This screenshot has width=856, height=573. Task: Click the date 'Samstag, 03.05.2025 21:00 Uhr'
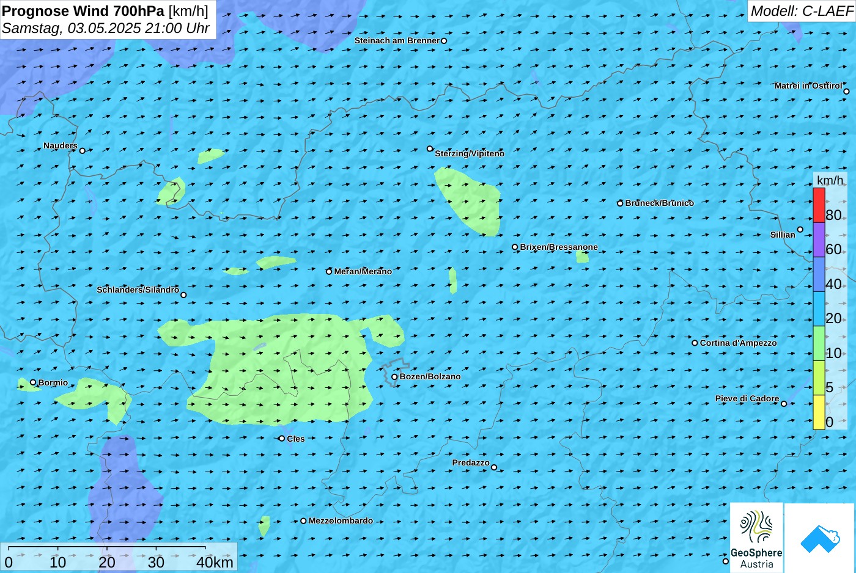point(106,28)
